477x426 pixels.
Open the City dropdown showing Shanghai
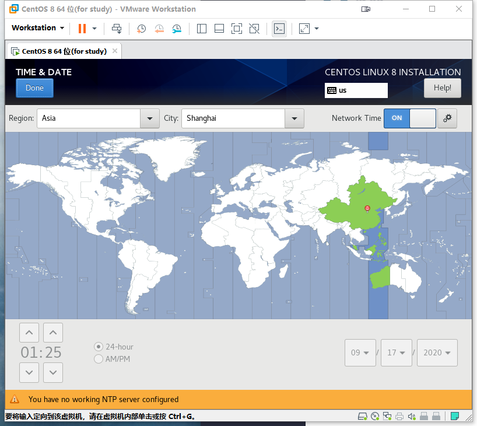294,118
